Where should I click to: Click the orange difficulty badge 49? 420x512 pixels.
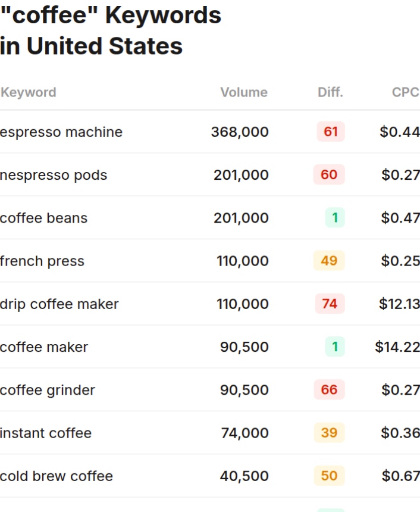(329, 261)
